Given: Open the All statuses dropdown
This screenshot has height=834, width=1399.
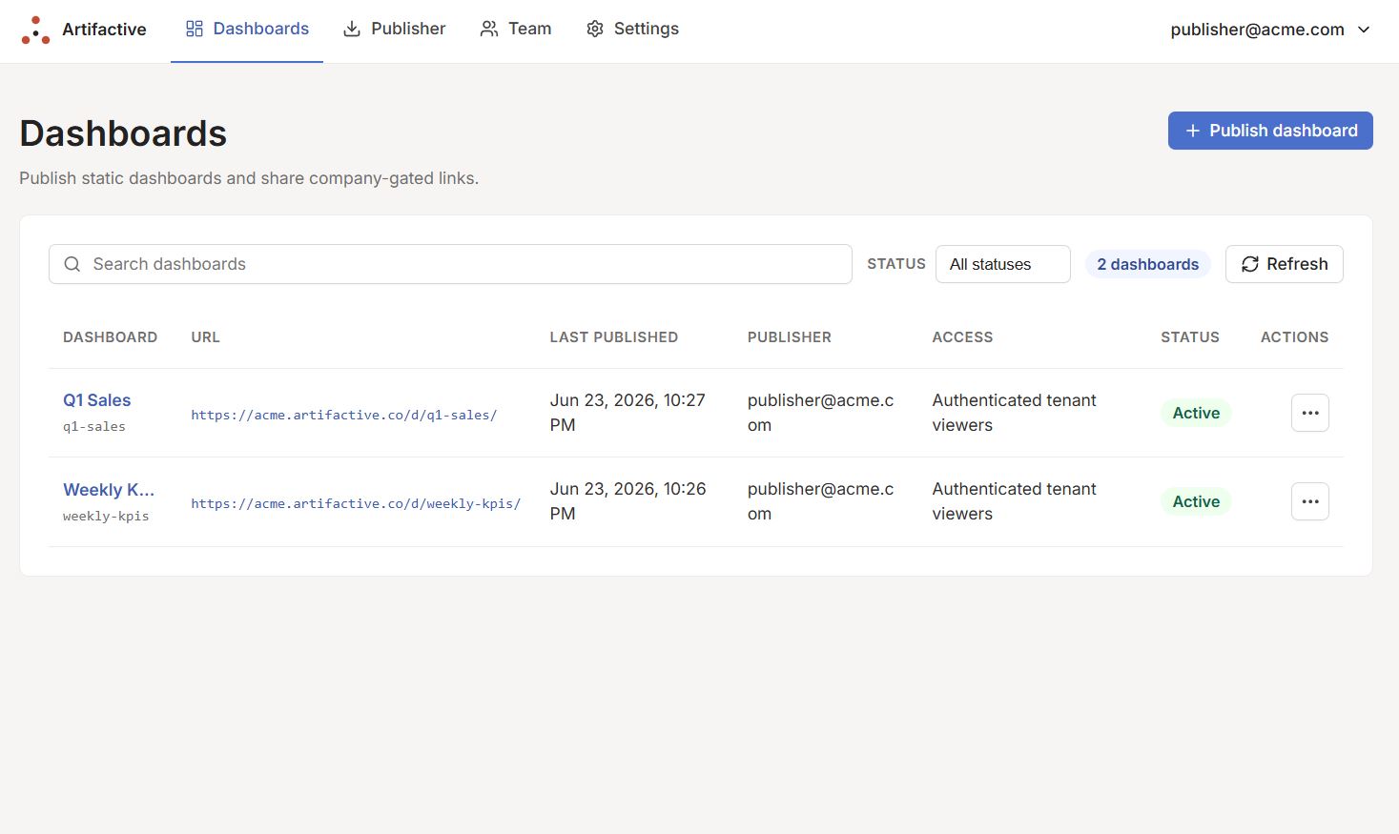Looking at the screenshot, I should (1003, 264).
